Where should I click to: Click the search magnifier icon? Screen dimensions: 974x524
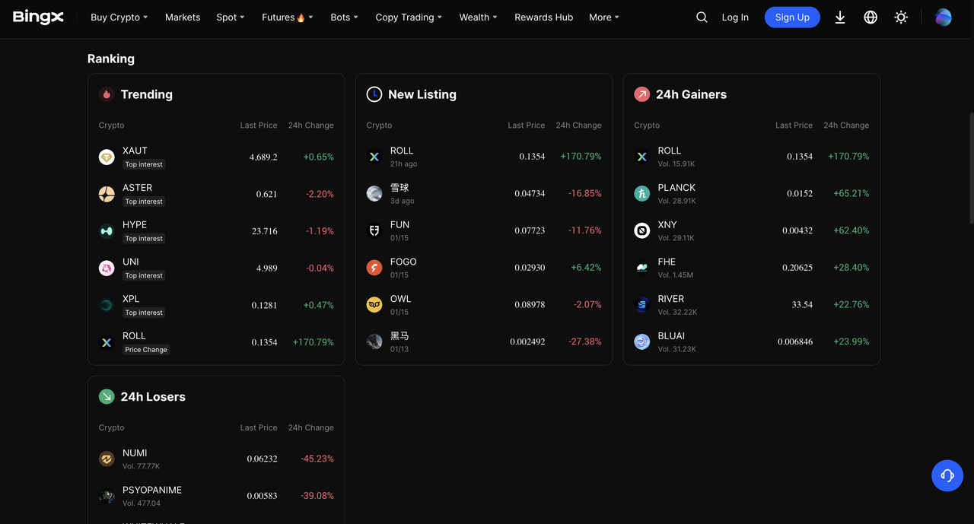pyautogui.click(x=702, y=17)
